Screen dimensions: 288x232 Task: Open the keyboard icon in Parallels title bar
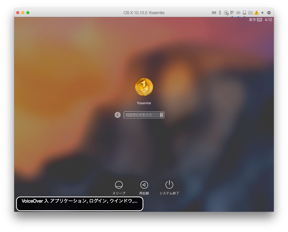214,13
